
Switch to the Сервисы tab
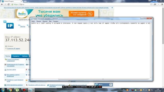(x=16, y=56)
